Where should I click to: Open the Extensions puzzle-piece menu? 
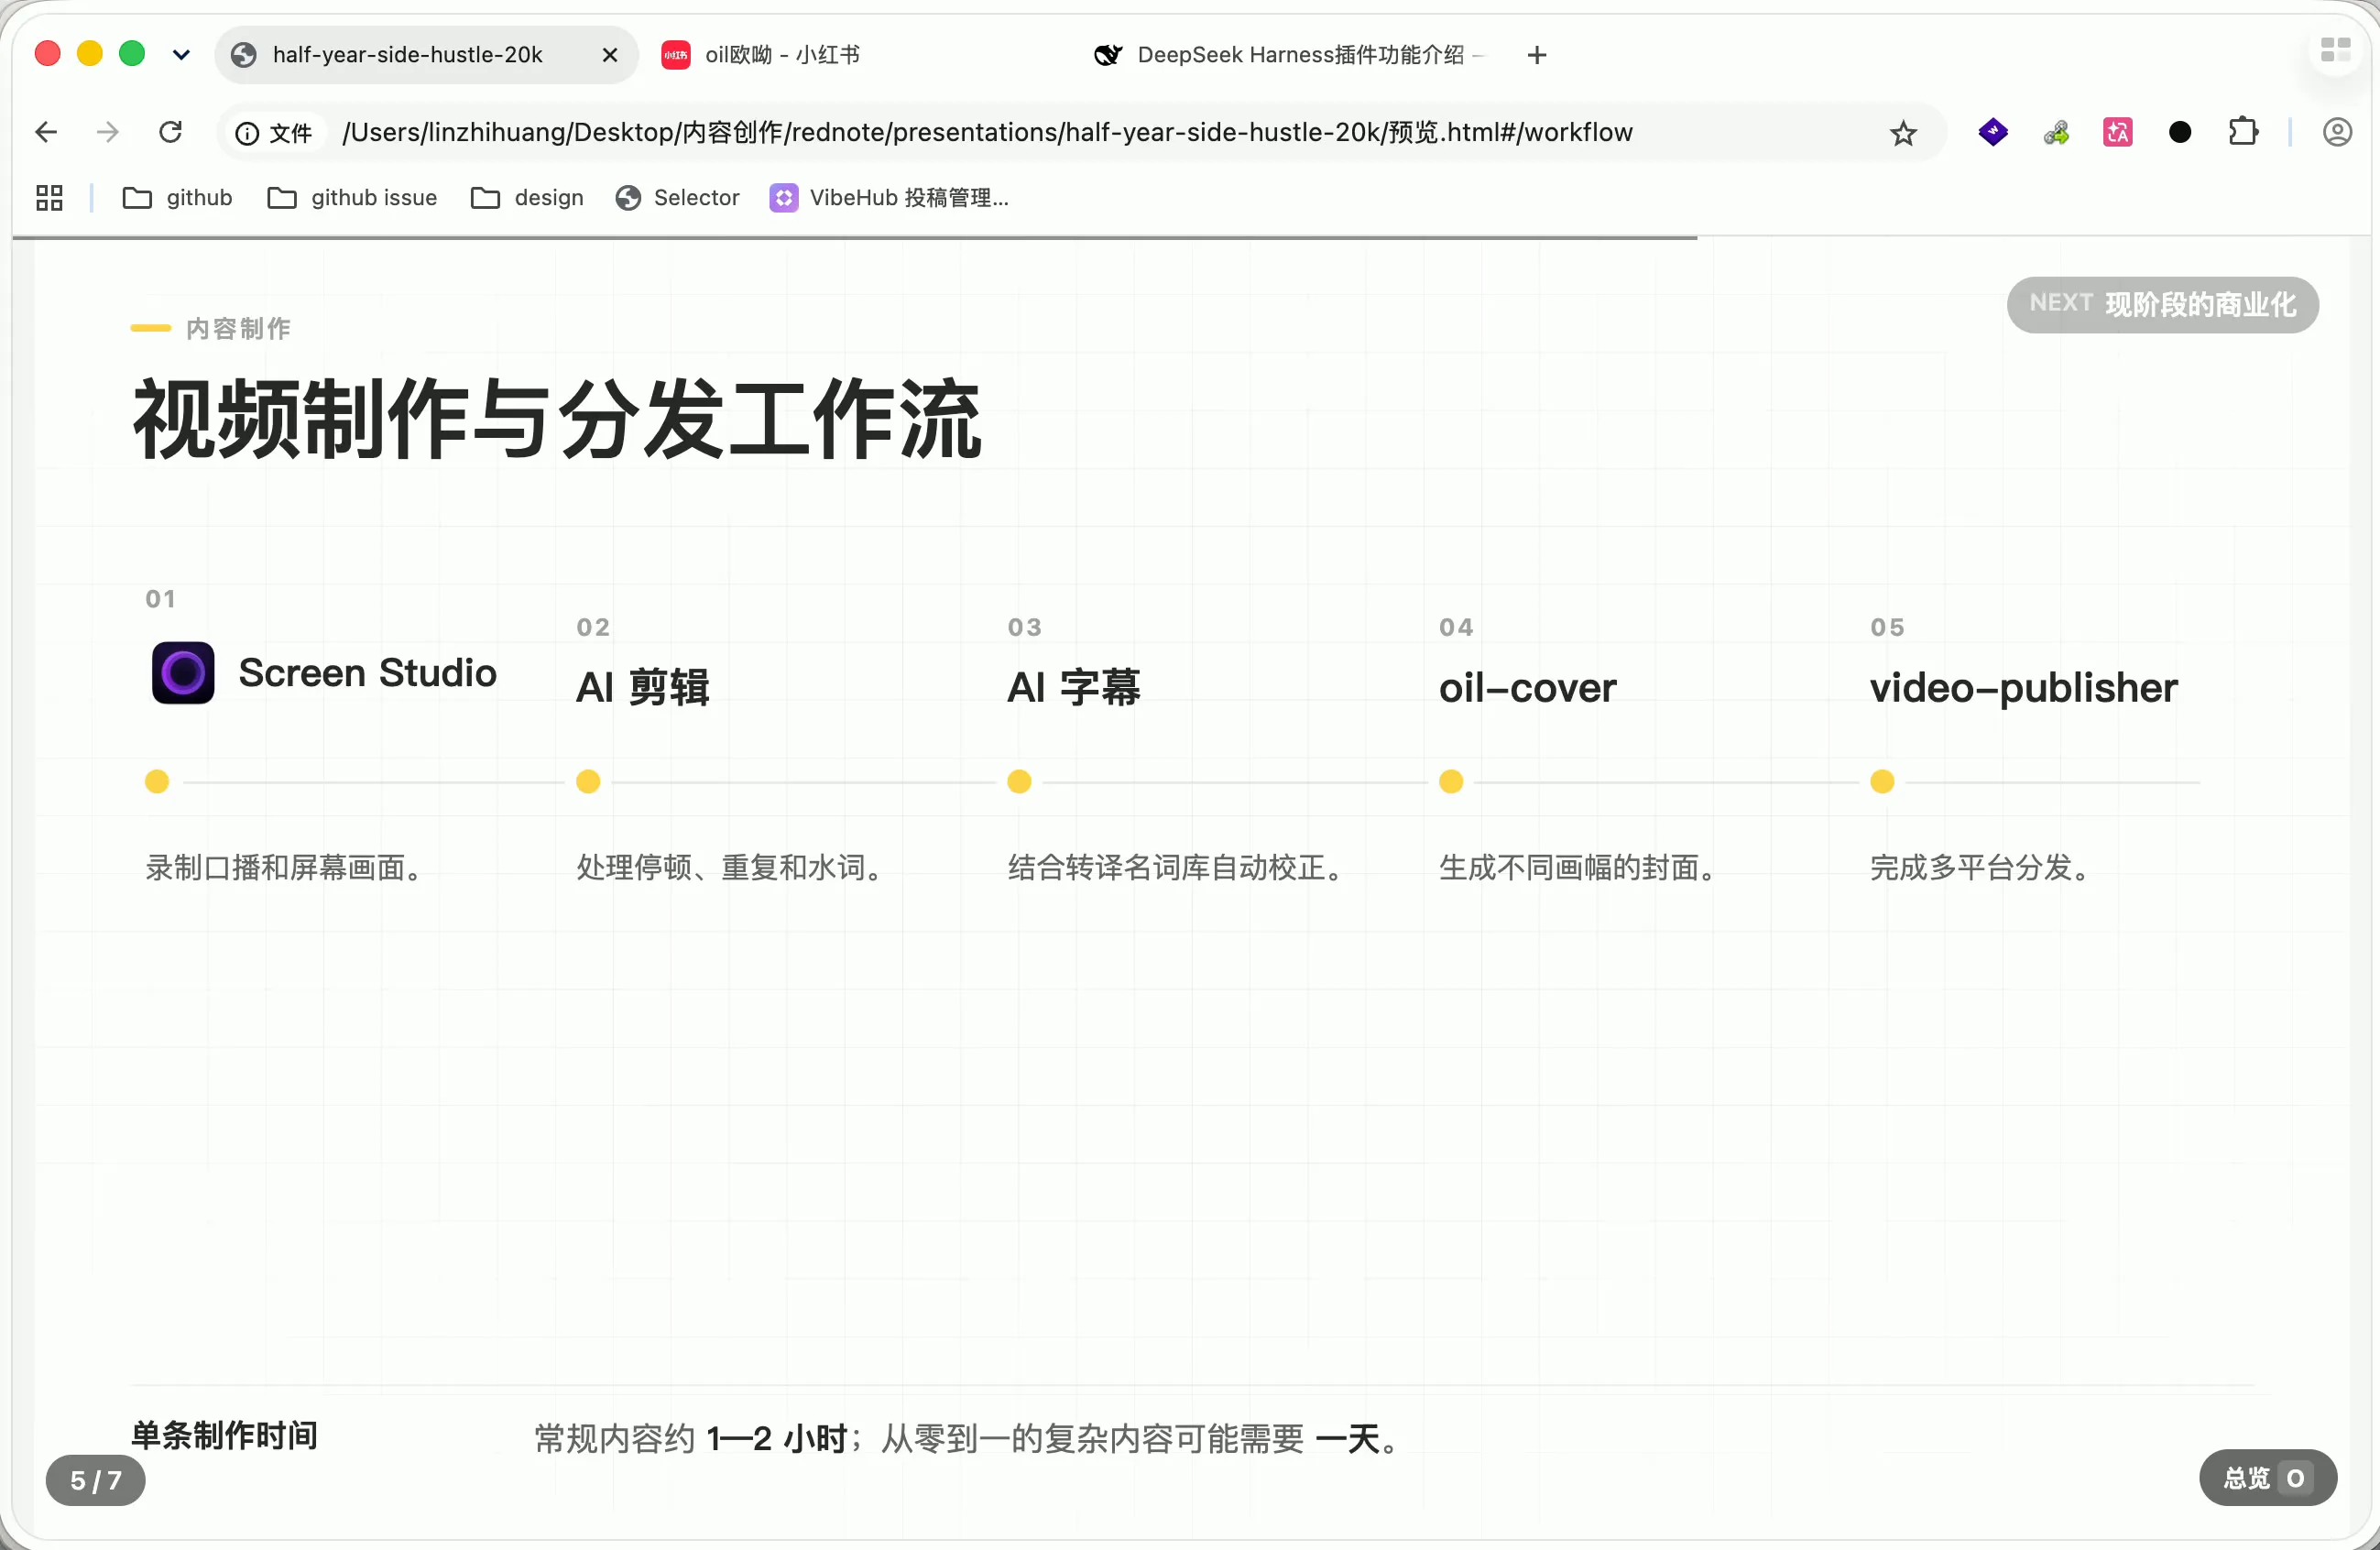pos(2243,132)
